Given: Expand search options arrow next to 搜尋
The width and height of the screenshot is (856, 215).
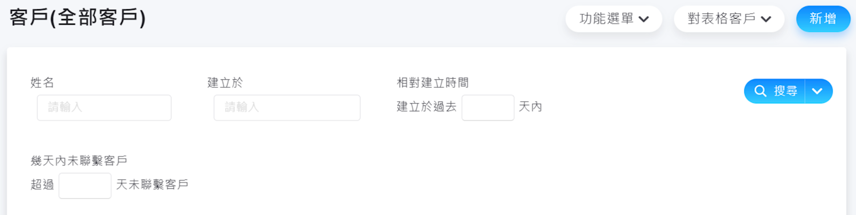Looking at the screenshot, I should (818, 91).
